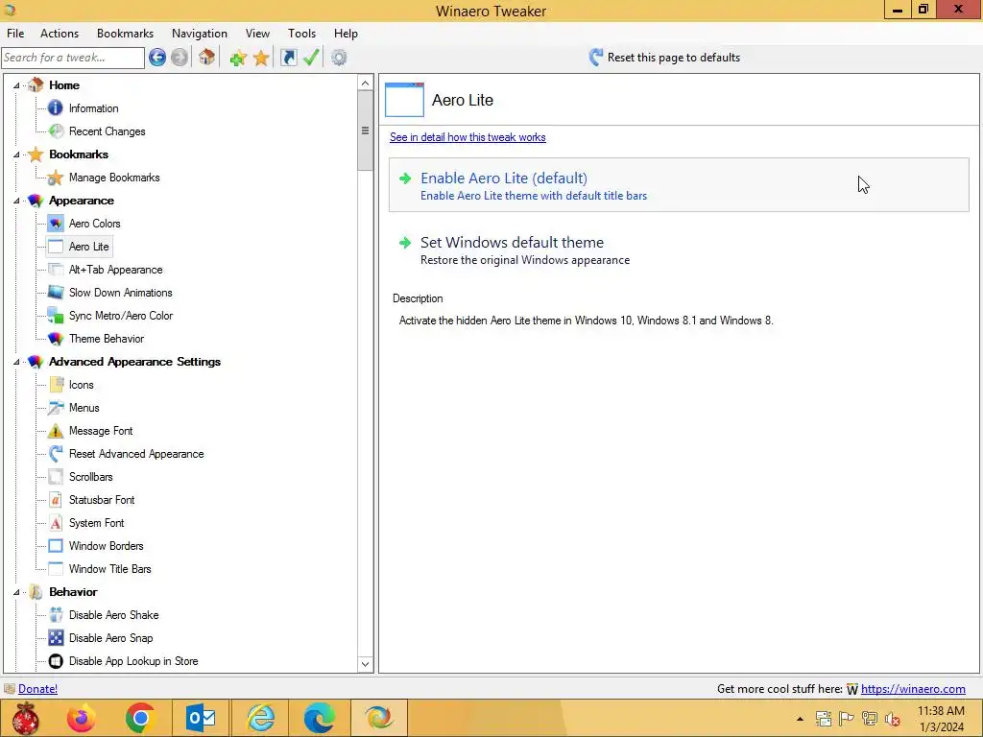Open the https://winaero.com link
The height and width of the screenshot is (737, 983).
[913, 689]
